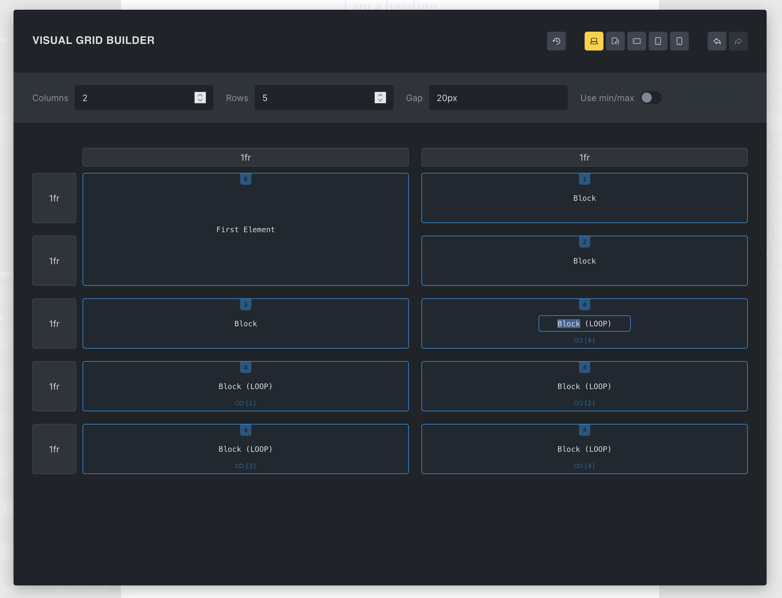The width and height of the screenshot is (782, 598).
Task: Click the number 3 Block cell
Action: click(245, 323)
